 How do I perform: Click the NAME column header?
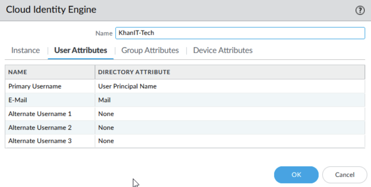tap(18, 72)
